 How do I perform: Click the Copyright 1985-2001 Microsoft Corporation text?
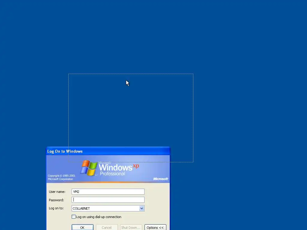tap(61, 177)
